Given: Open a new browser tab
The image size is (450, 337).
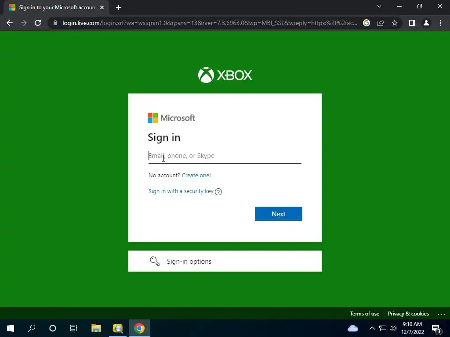Looking at the screenshot, I should coord(119,7).
